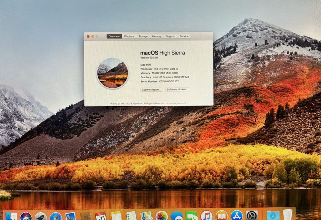The image size is (321, 220).
Task: Go to the Memory tab
Action: 156,36
